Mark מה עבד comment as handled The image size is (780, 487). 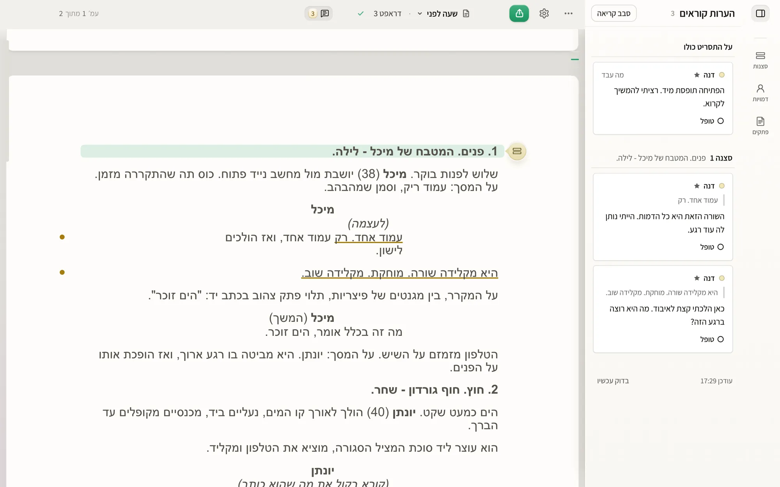pos(712,121)
